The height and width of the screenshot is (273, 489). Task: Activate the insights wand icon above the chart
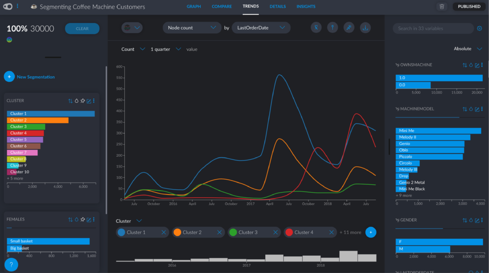click(x=349, y=27)
